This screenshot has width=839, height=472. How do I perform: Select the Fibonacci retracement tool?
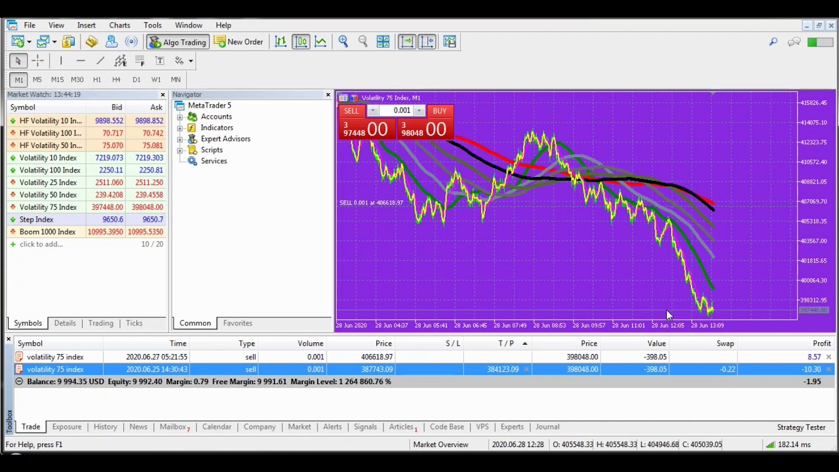(140, 61)
